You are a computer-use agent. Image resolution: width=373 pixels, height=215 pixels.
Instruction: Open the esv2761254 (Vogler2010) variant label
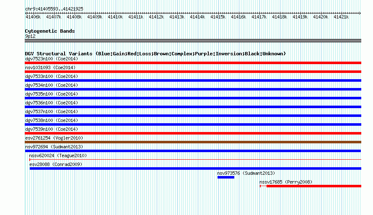point(54,138)
